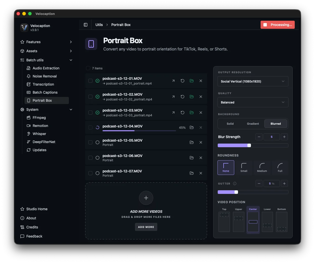Expand the Assets sidebar section

click(x=46, y=51)
